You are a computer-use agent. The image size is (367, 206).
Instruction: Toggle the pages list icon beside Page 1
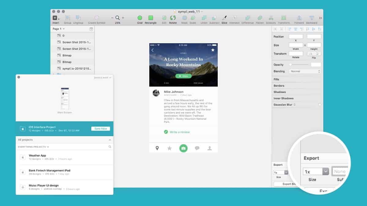(91, 29)
